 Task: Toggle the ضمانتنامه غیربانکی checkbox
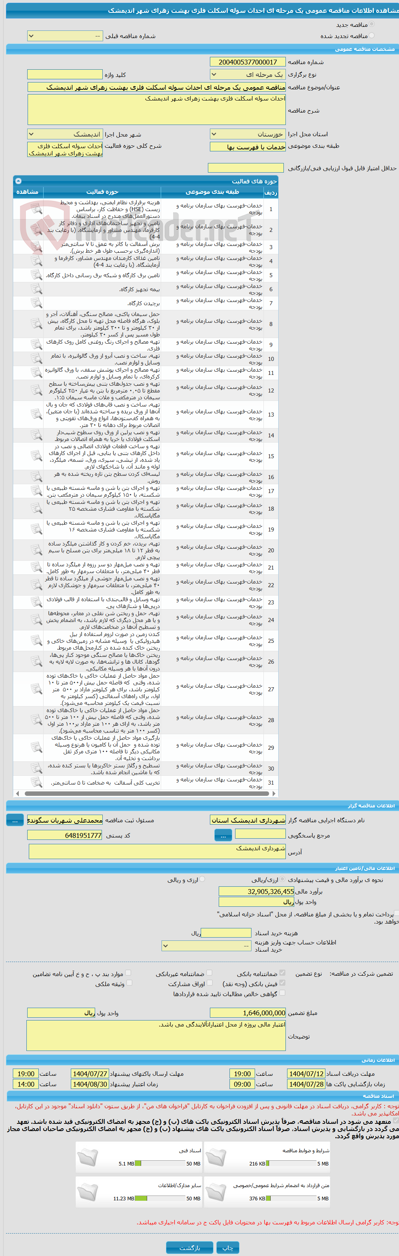[x=209, y=973]
